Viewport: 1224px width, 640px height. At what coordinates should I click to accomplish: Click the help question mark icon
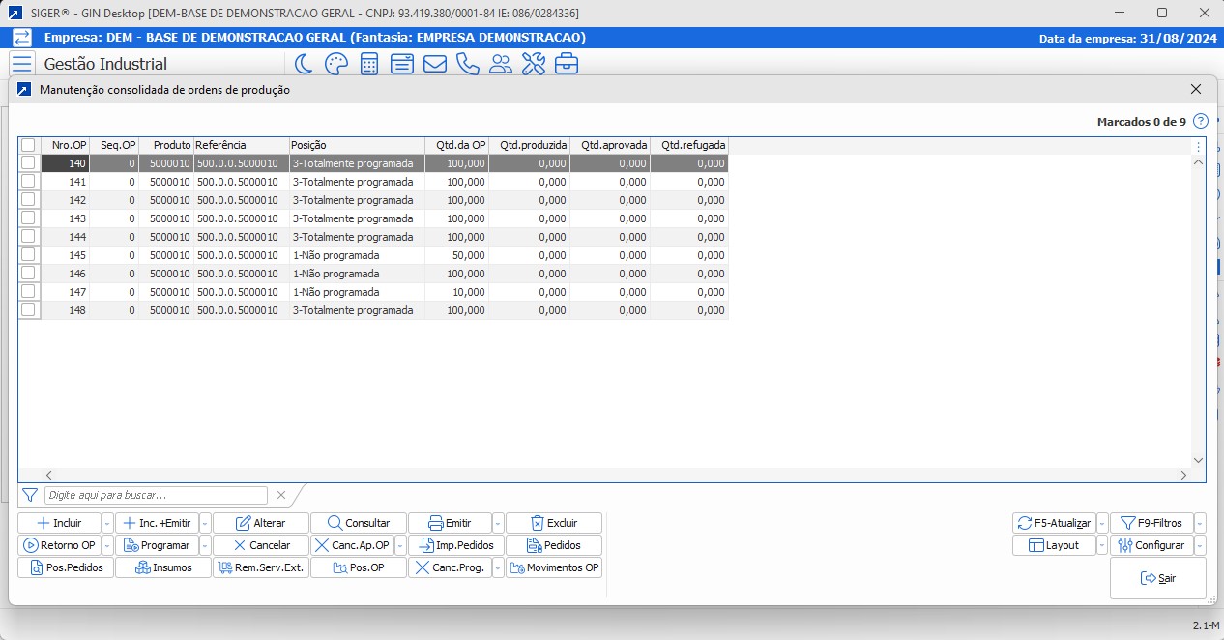coord(1201,122)
